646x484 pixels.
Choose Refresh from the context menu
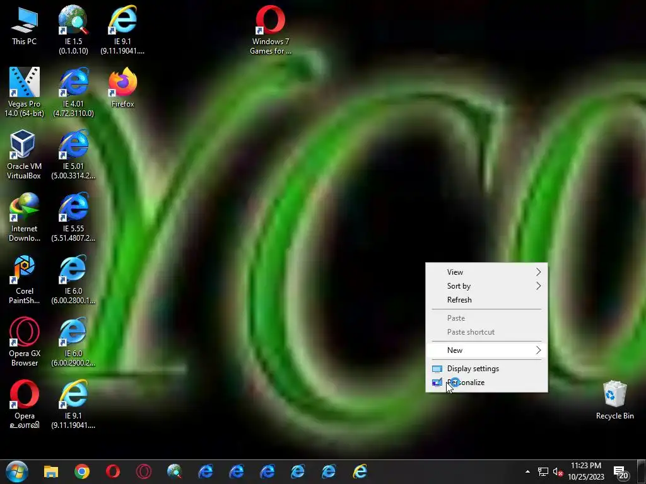(486, 300)
